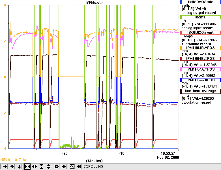Click the vertical zoom-out icon

[48, 167]
